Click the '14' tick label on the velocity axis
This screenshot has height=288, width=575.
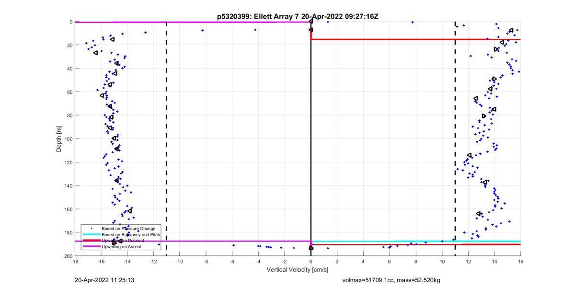494,262
